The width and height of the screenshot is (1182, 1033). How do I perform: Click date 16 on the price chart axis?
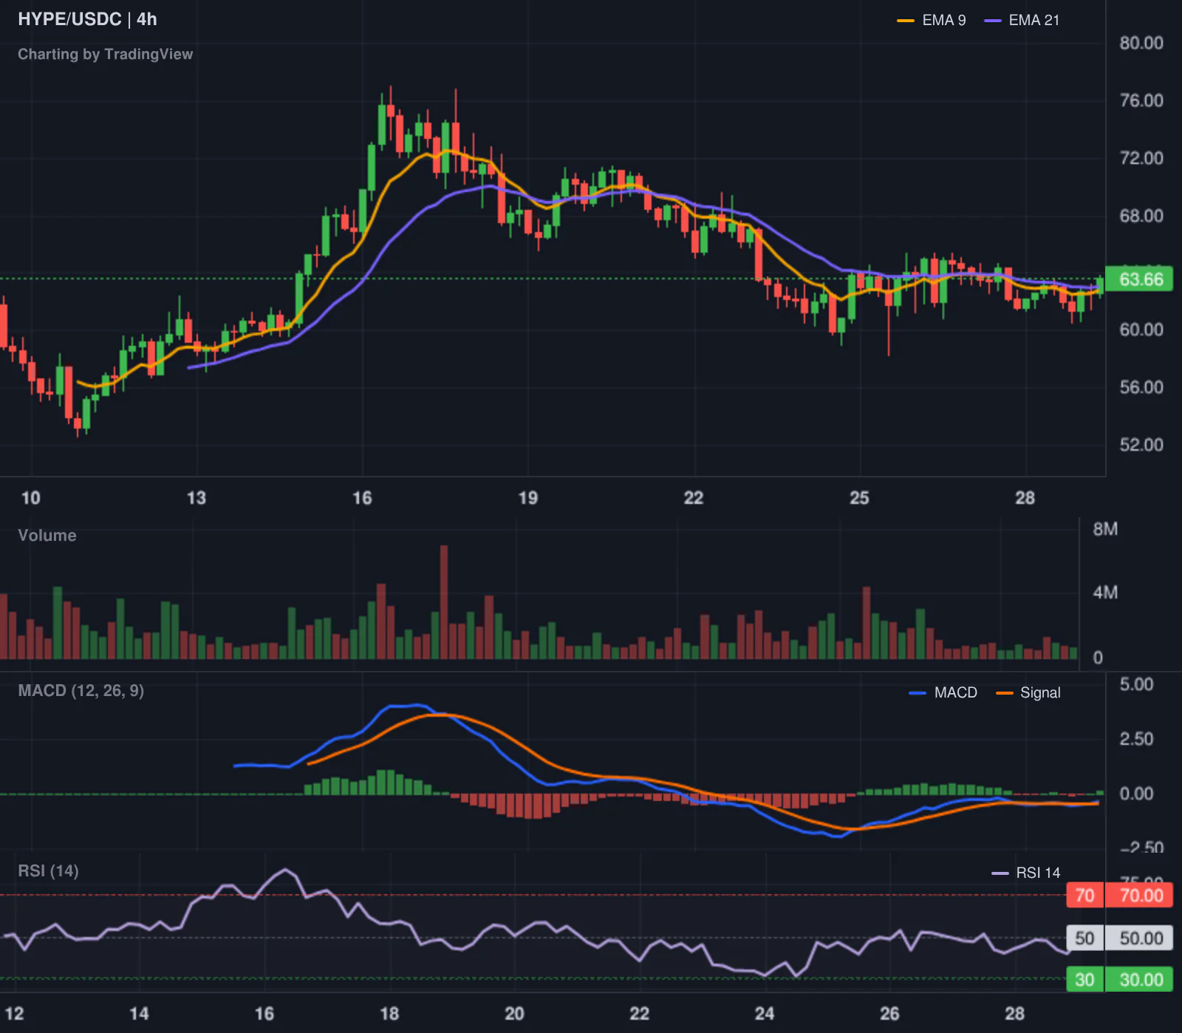coord(362,498)
